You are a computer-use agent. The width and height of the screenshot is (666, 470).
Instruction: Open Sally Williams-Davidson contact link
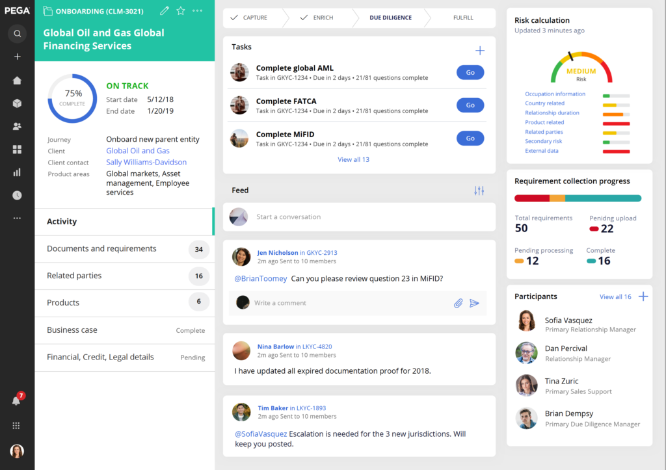(x=146, y=162)
